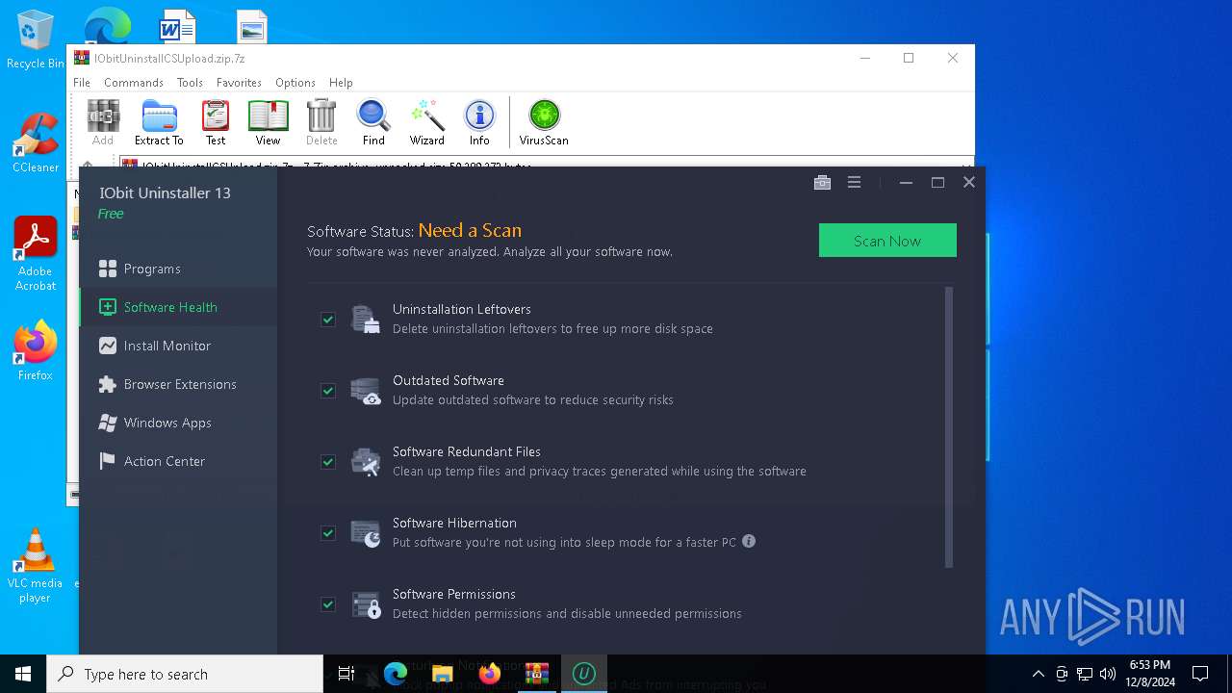The width and height of the screenshot is (1232, 693).
Task: Click the green Scan Now button
Action: (887, 241)
